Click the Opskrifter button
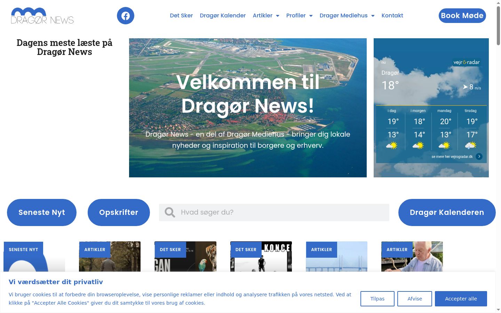This screenshot has width=501, height=313. coord(119,212)
